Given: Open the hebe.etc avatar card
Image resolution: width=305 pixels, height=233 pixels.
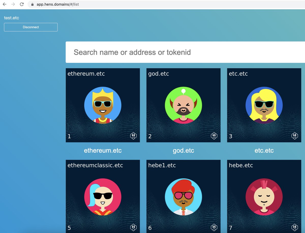Looking at the screenshot, I should point(264,196).
